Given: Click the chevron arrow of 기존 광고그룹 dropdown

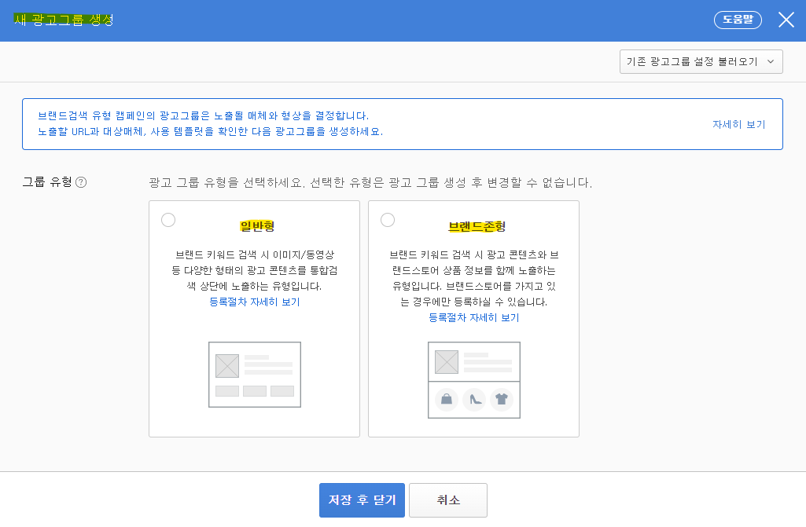Looking at the screenshot, I should pyautogui.click(x=771, y=61).
